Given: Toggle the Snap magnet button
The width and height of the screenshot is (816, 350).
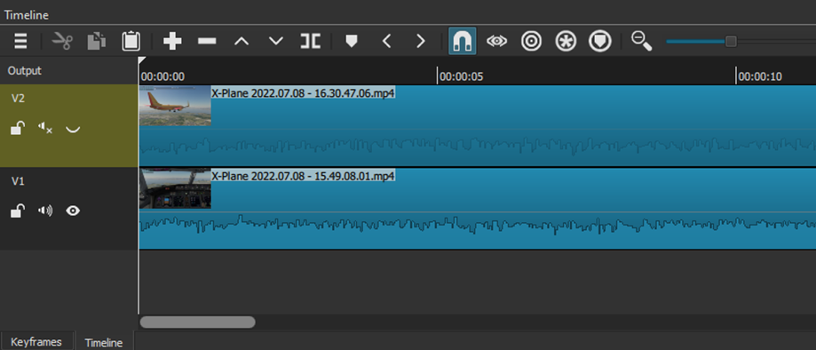Looking at the screenshot, I should (462, 41).
